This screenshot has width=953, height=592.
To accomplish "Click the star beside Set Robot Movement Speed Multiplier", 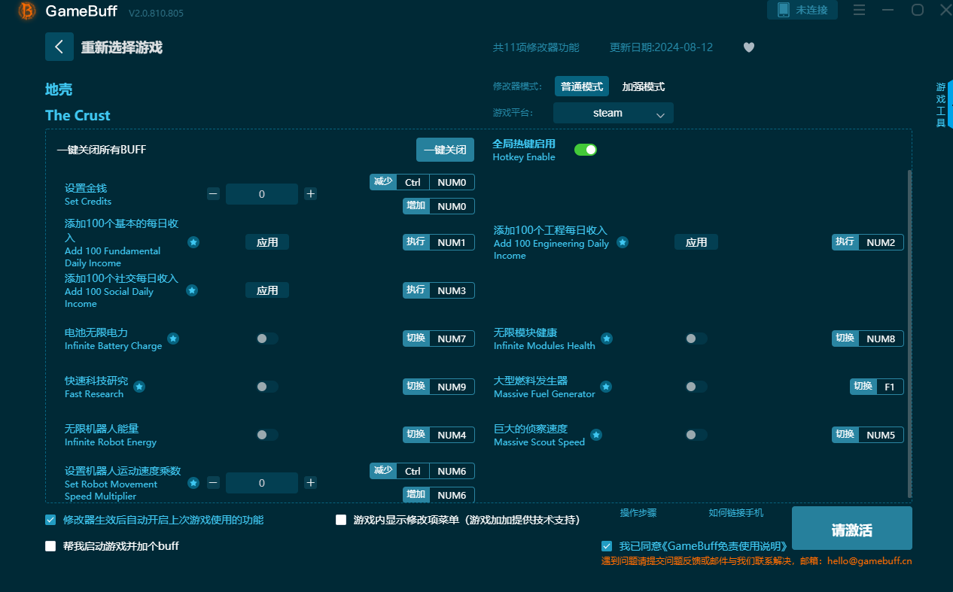I will (x=194, y=484).
